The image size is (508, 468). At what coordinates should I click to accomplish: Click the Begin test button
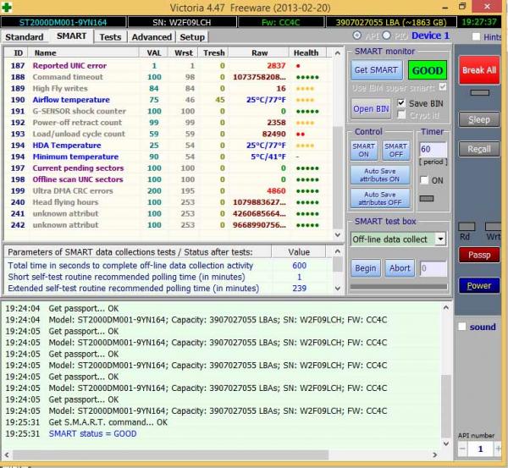pos(365,268)
